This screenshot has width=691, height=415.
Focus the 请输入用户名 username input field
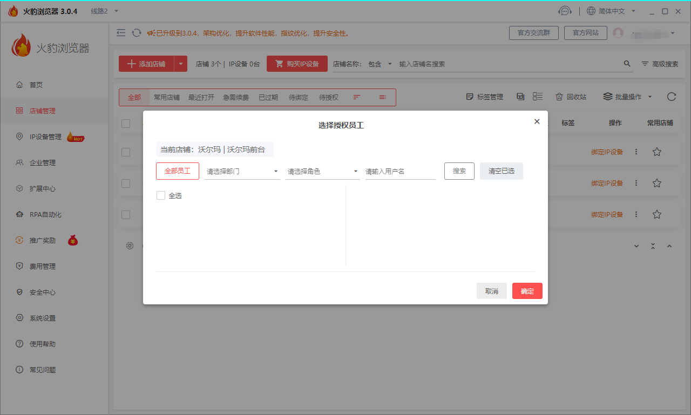pos(400,172)
